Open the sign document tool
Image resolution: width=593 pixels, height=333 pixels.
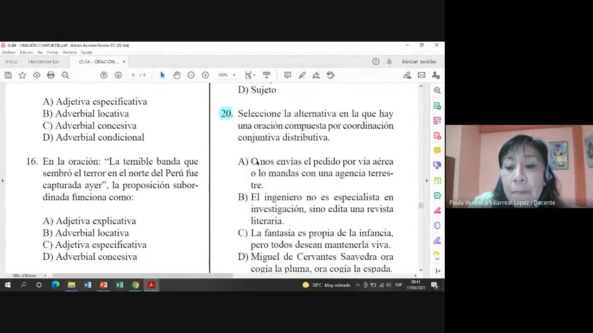pyautogui.click(x=316, y=75)
